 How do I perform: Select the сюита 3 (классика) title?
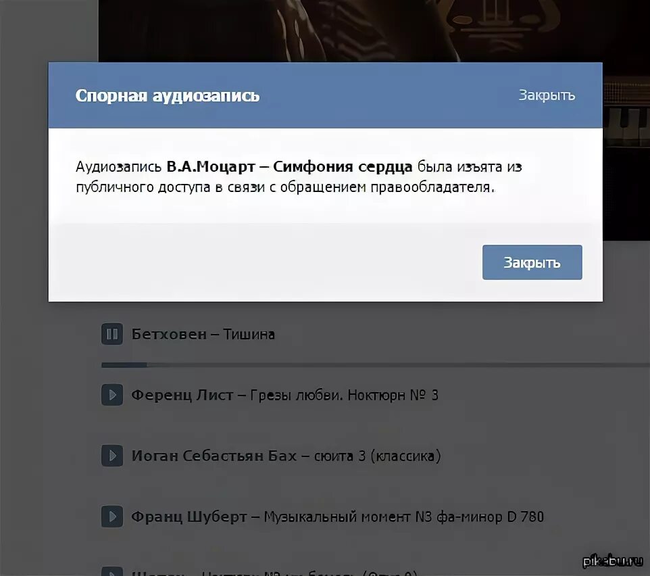pos(377,456)
